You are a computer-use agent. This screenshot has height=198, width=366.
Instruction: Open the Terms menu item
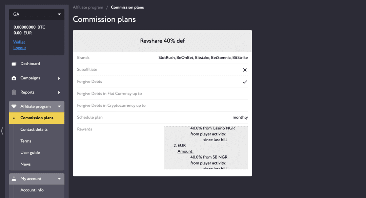[x=26, y=141]
